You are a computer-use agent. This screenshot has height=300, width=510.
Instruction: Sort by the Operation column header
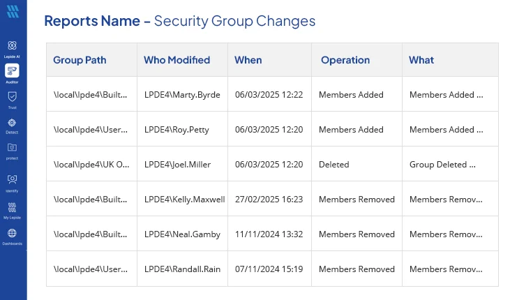[345, 60]
